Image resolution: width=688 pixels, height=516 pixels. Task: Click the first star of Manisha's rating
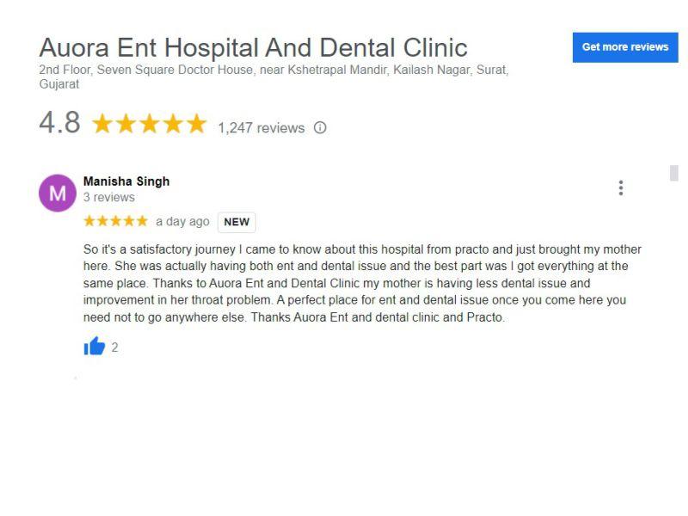point(89,221)
